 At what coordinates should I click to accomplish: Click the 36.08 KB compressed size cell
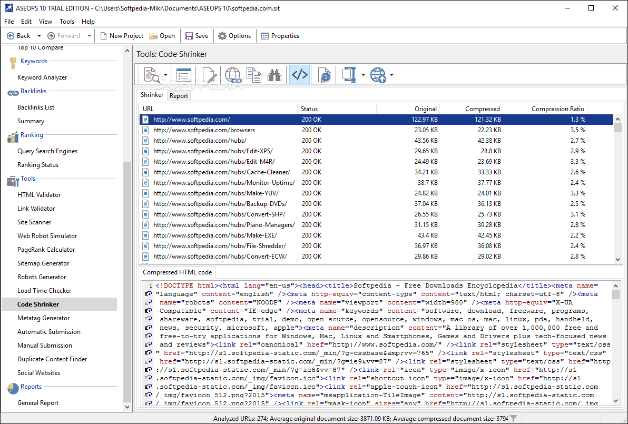(x=489, y=246)
